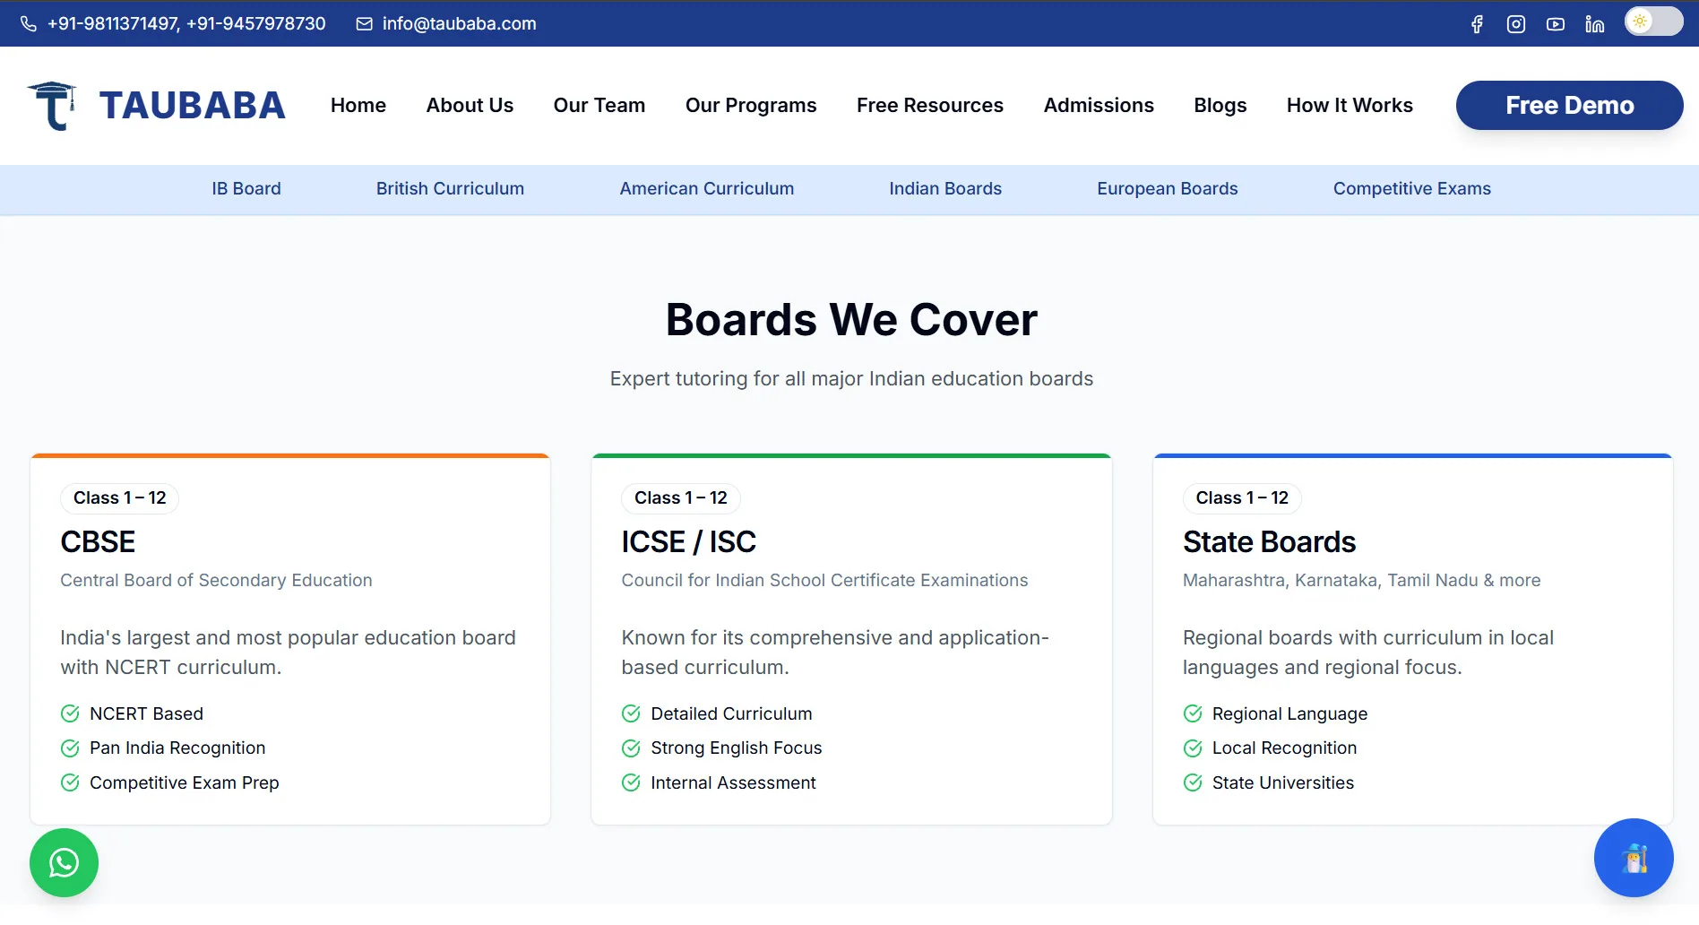Open the Instagram social icon
Screen dimensions: 1699x925
click(x=1516, y=24)
